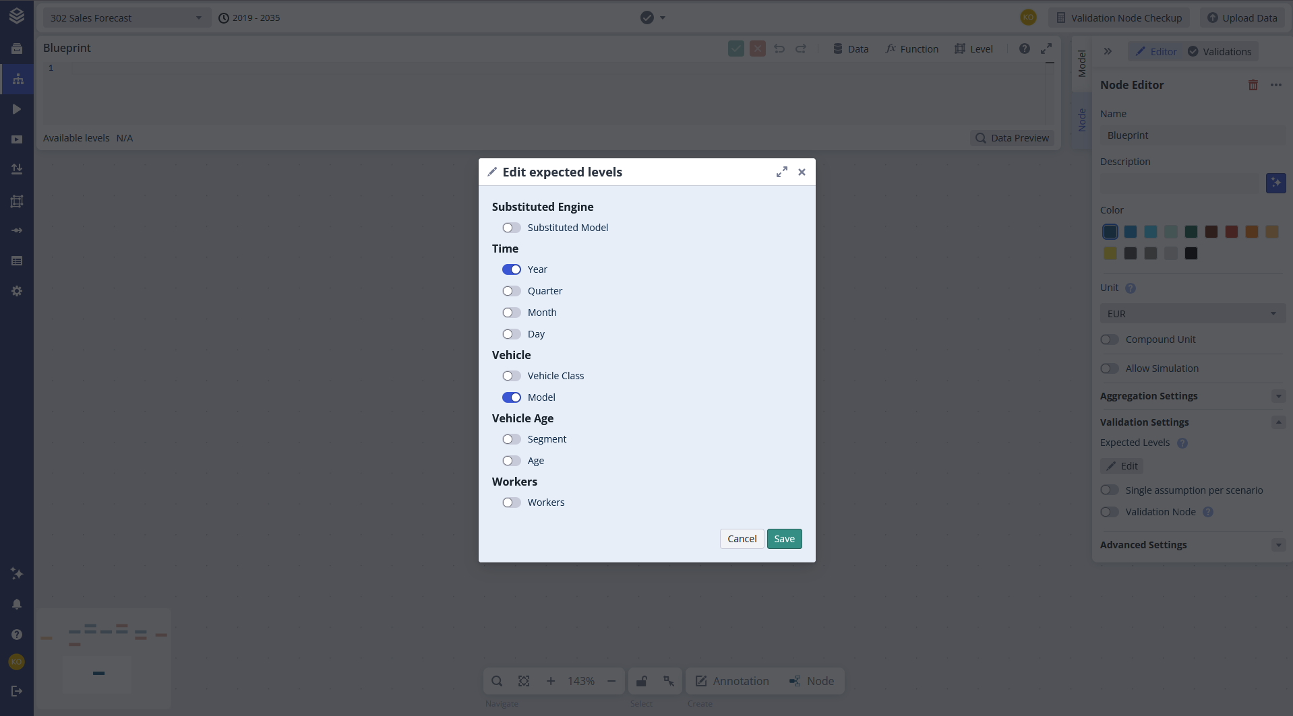Open the 302 Sales Forecast model dropdown
The width and height of the screenshot is (1293, 716).
[126, 18]
